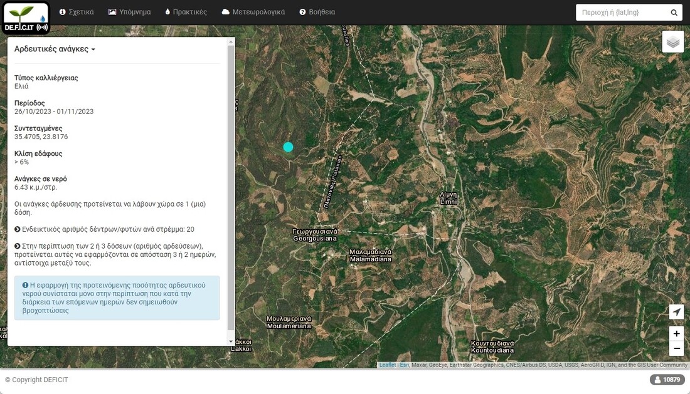
Task: Click the DEFICIT logo icon
Action: (26, 18)
